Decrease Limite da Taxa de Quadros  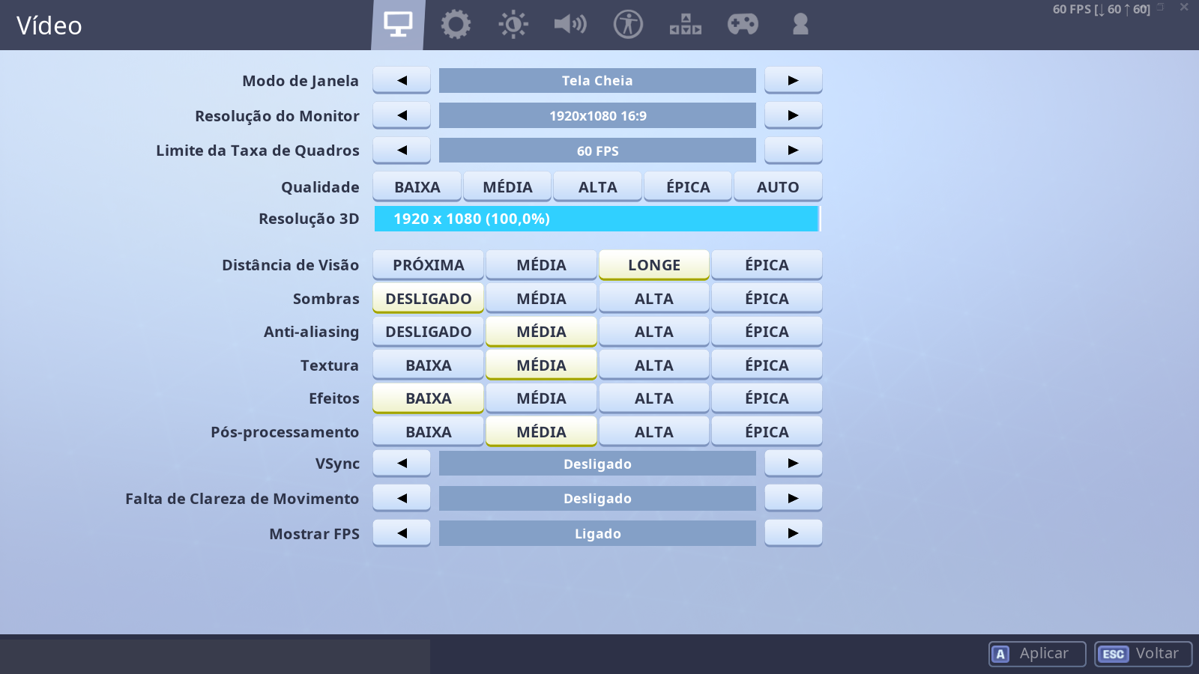pos(402,151)
